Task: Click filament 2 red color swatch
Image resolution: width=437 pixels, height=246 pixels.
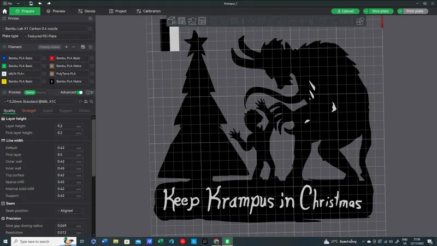Action: point(51,58)
